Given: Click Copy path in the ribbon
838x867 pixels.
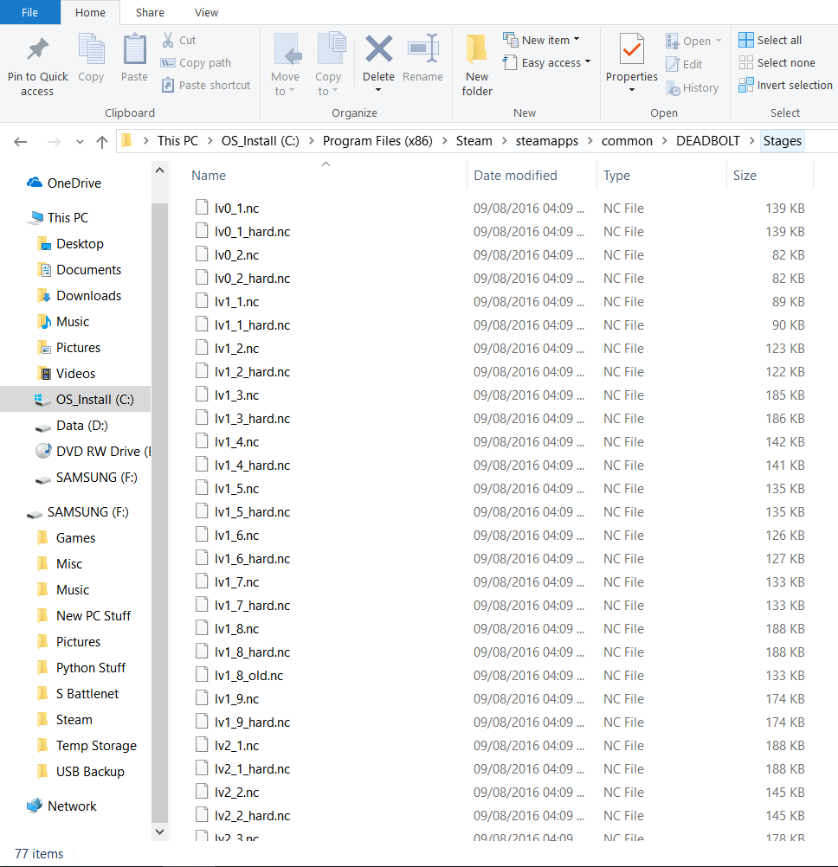Looking at the screenshot, I should (196, 62).
